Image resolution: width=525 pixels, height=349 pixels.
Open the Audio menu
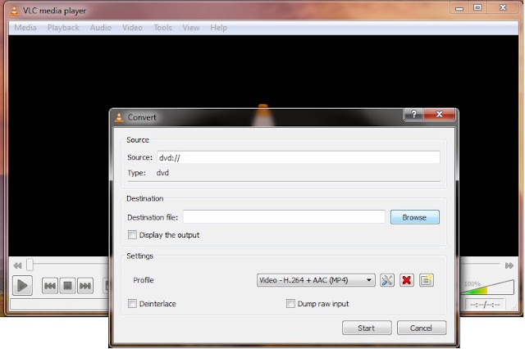[x=100, y=28]
